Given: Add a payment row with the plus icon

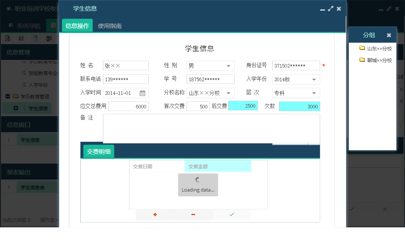Looking at the screenshot, I should pos(155,214).
